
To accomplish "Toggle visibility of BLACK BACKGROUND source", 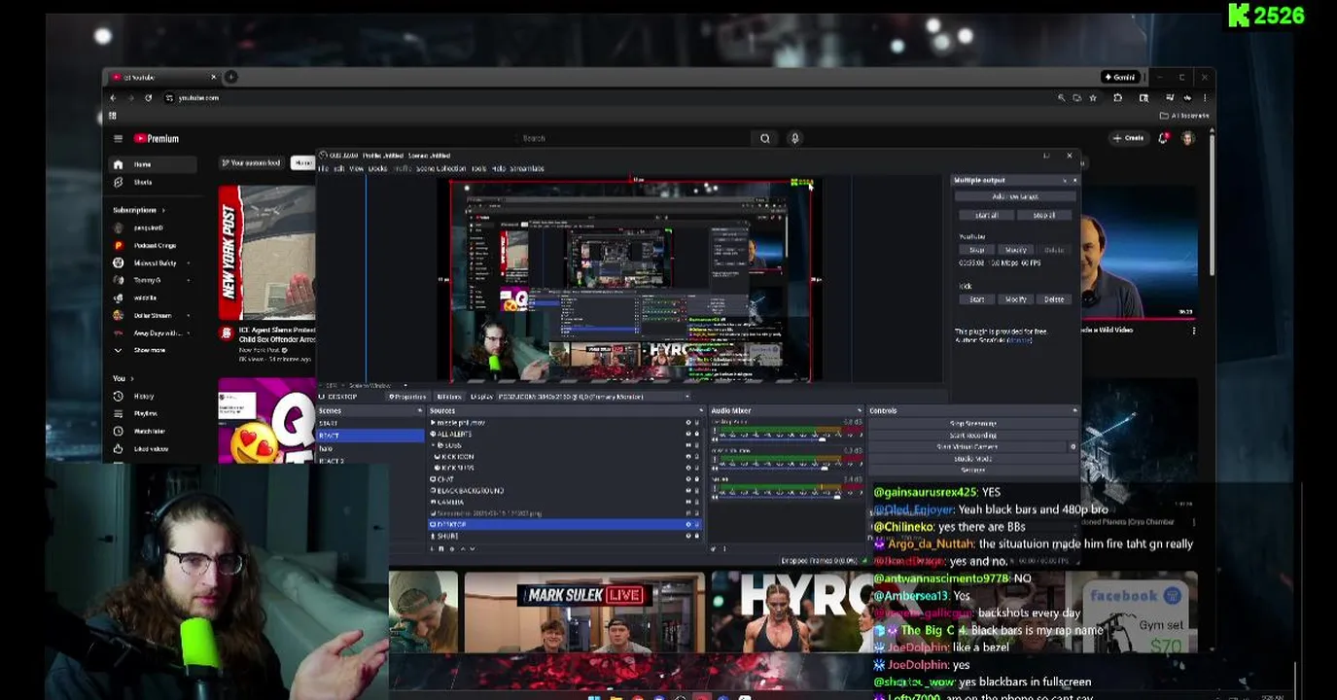I will (688, 491).
